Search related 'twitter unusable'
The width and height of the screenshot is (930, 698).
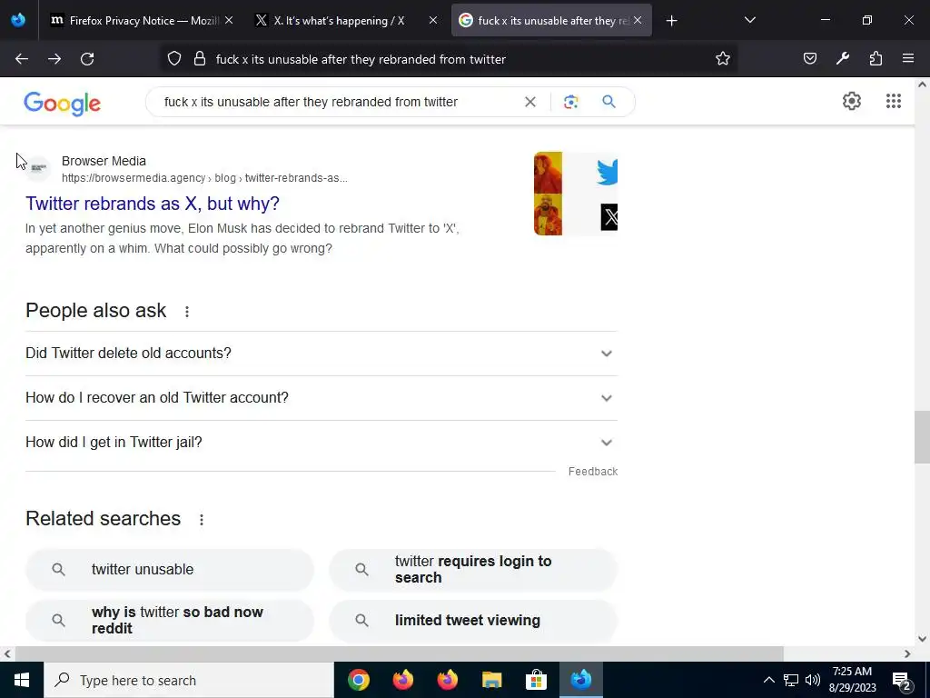pos(170,570)
